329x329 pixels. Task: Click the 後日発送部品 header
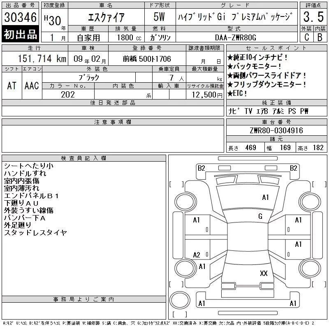pyautogui.click(x=113, y=102)
